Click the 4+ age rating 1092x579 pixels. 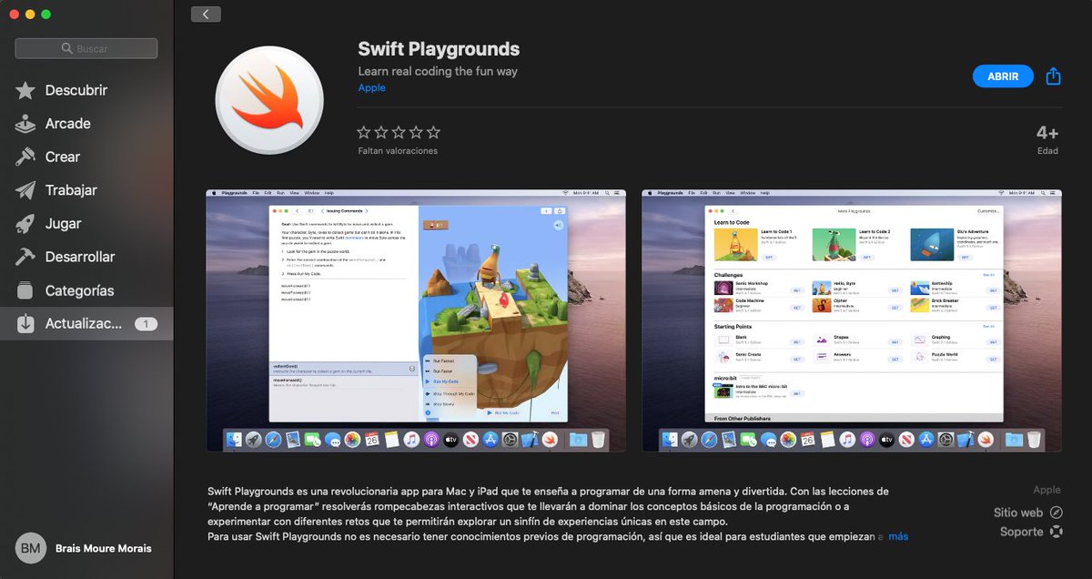tap(1047, 133)
